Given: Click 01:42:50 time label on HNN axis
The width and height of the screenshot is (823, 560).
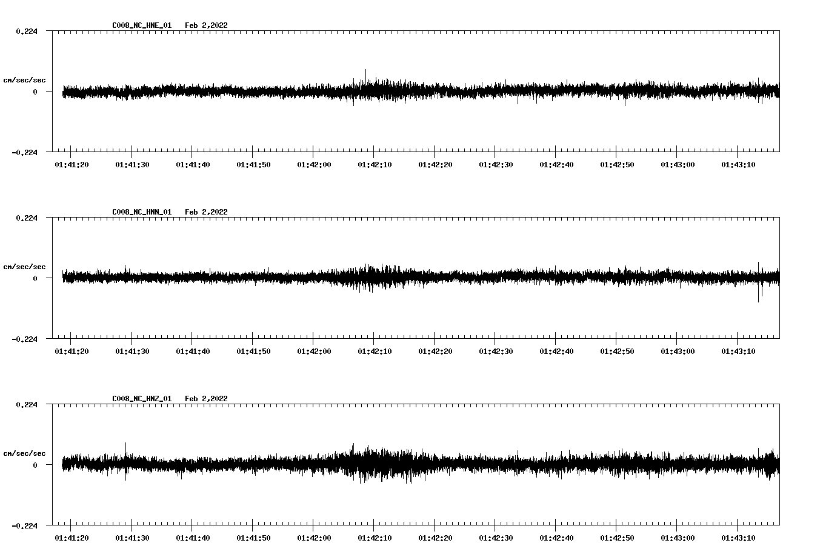Looking at the screenshot, I should pos(617,352).
